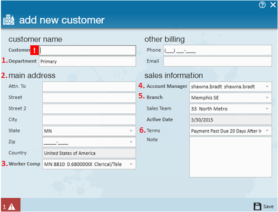Viewport: 278px width, 212px height.
Task: Click the 'Department' label
Action: tap(22, 61)
